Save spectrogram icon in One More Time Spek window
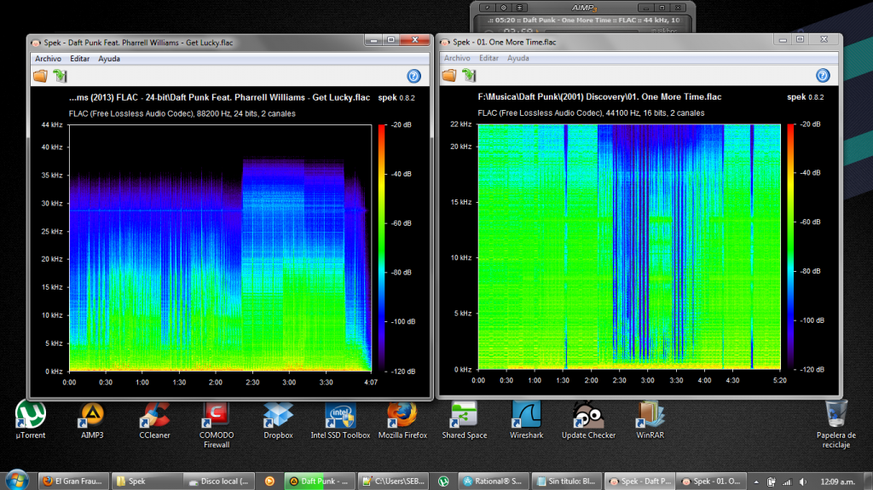Screen dimensions: 873x490 click(x=469, y=75)
